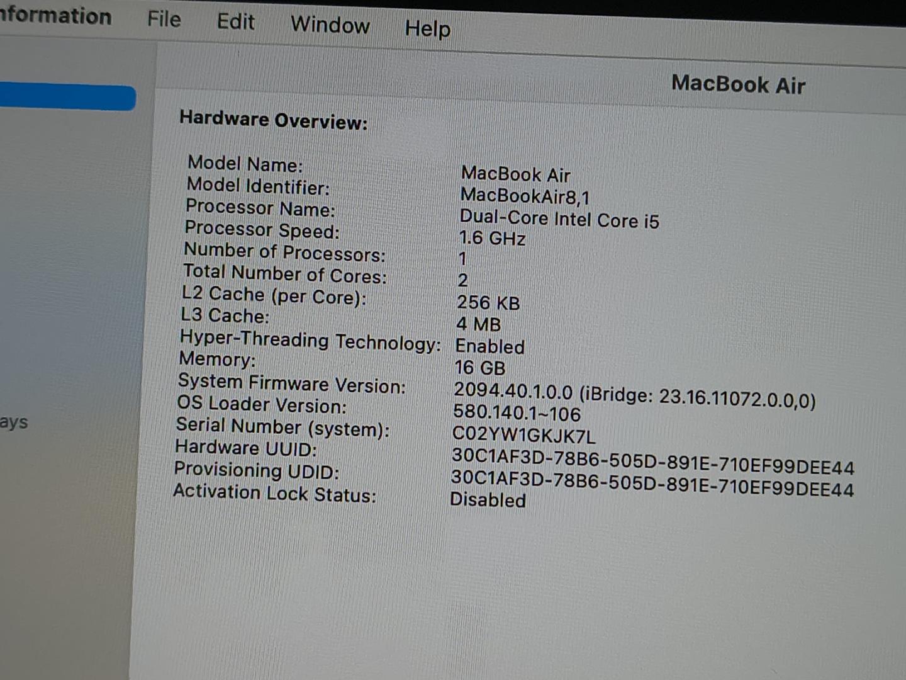This screenshot has width=906, height=680.
Task: Open the File menu
Action: (164, 19)
